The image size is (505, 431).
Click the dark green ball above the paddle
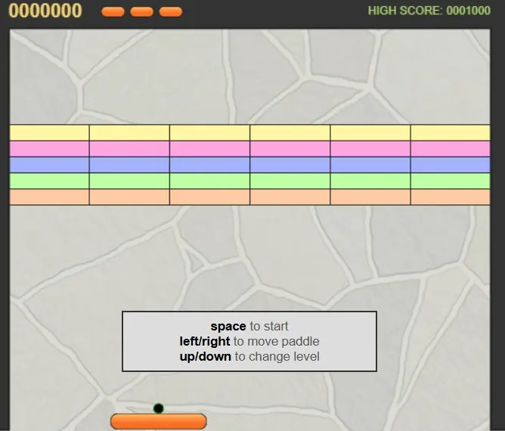coord(159,408)
